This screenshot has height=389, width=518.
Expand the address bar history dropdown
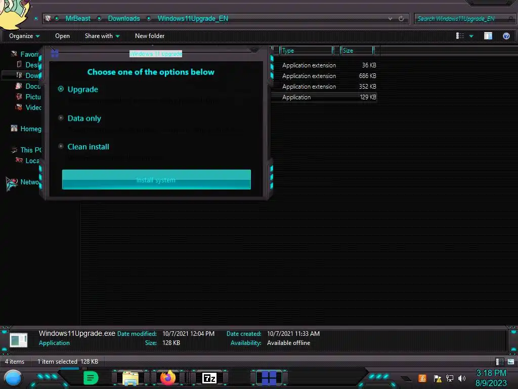point(390,19)
